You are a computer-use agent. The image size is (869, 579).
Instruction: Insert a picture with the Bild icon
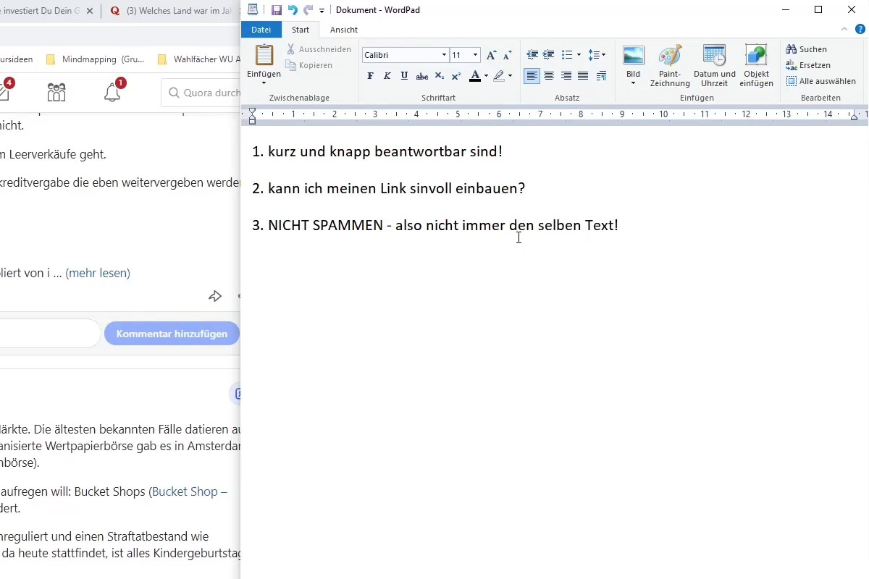pyautogui.click(x=634, y=56)
